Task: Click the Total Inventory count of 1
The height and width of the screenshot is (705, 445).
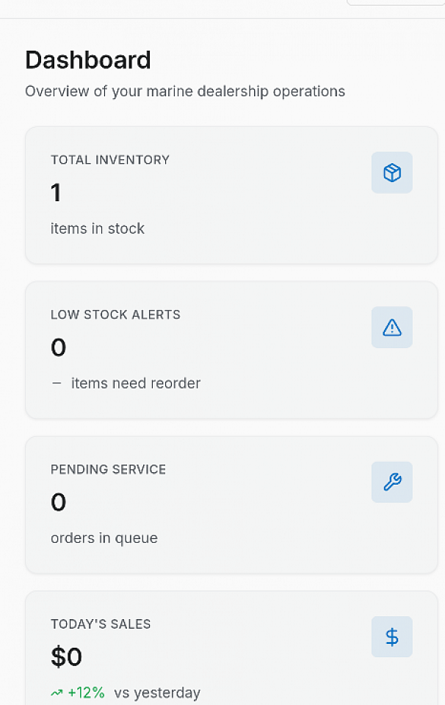Action: (56, 193)
